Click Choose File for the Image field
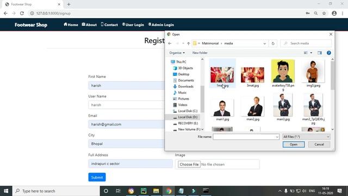The width and height of the screenshot is (348, 196). coord(189,164)
